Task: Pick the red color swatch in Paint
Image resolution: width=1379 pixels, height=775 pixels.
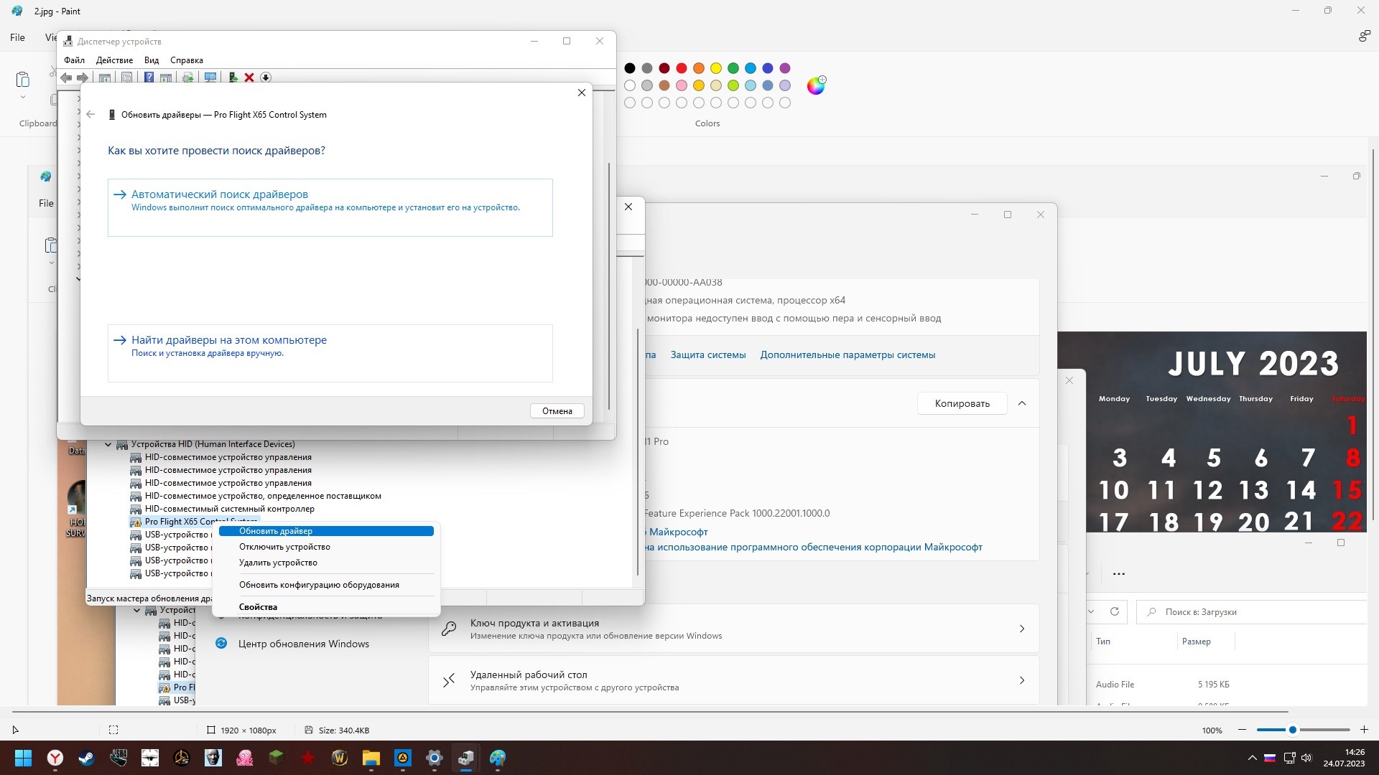Action: [x=682, y=68]
